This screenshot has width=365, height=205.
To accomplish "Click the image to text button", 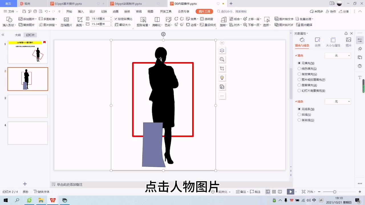I will 284,19.
